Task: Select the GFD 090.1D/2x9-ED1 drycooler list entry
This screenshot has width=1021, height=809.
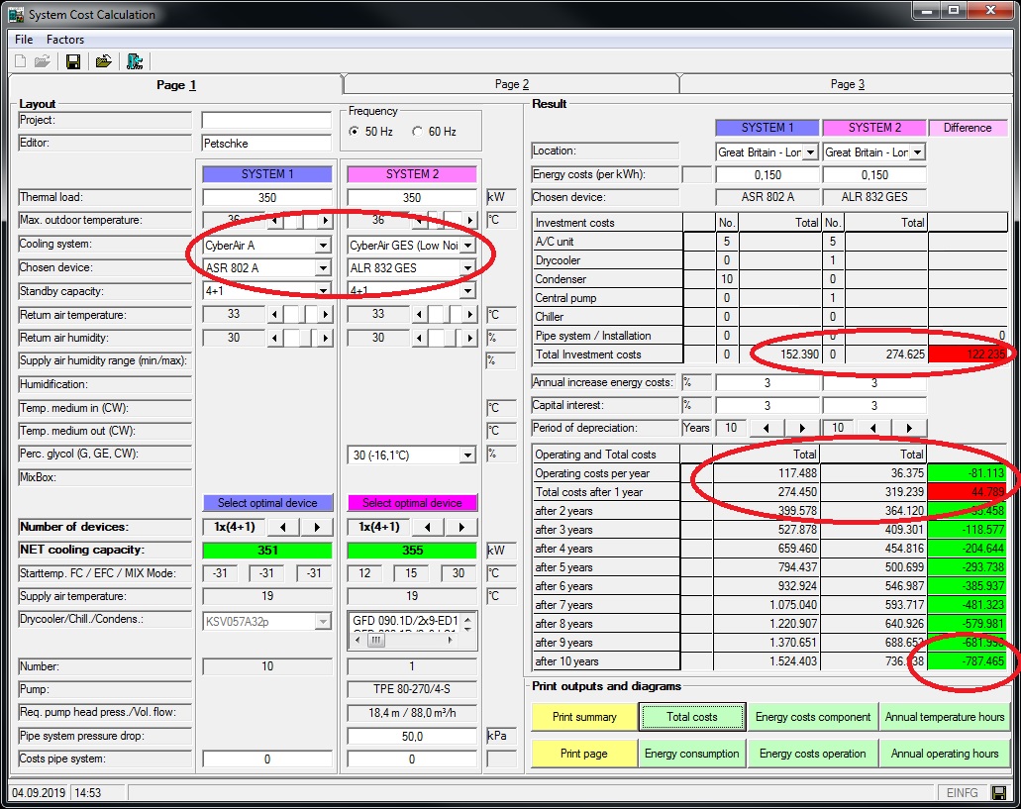Action: click(x=405, y=621)
